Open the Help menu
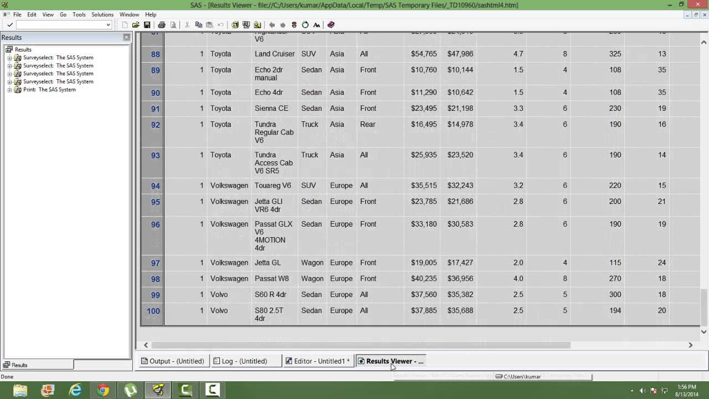The image size is (709, 399). pos(151,14)
